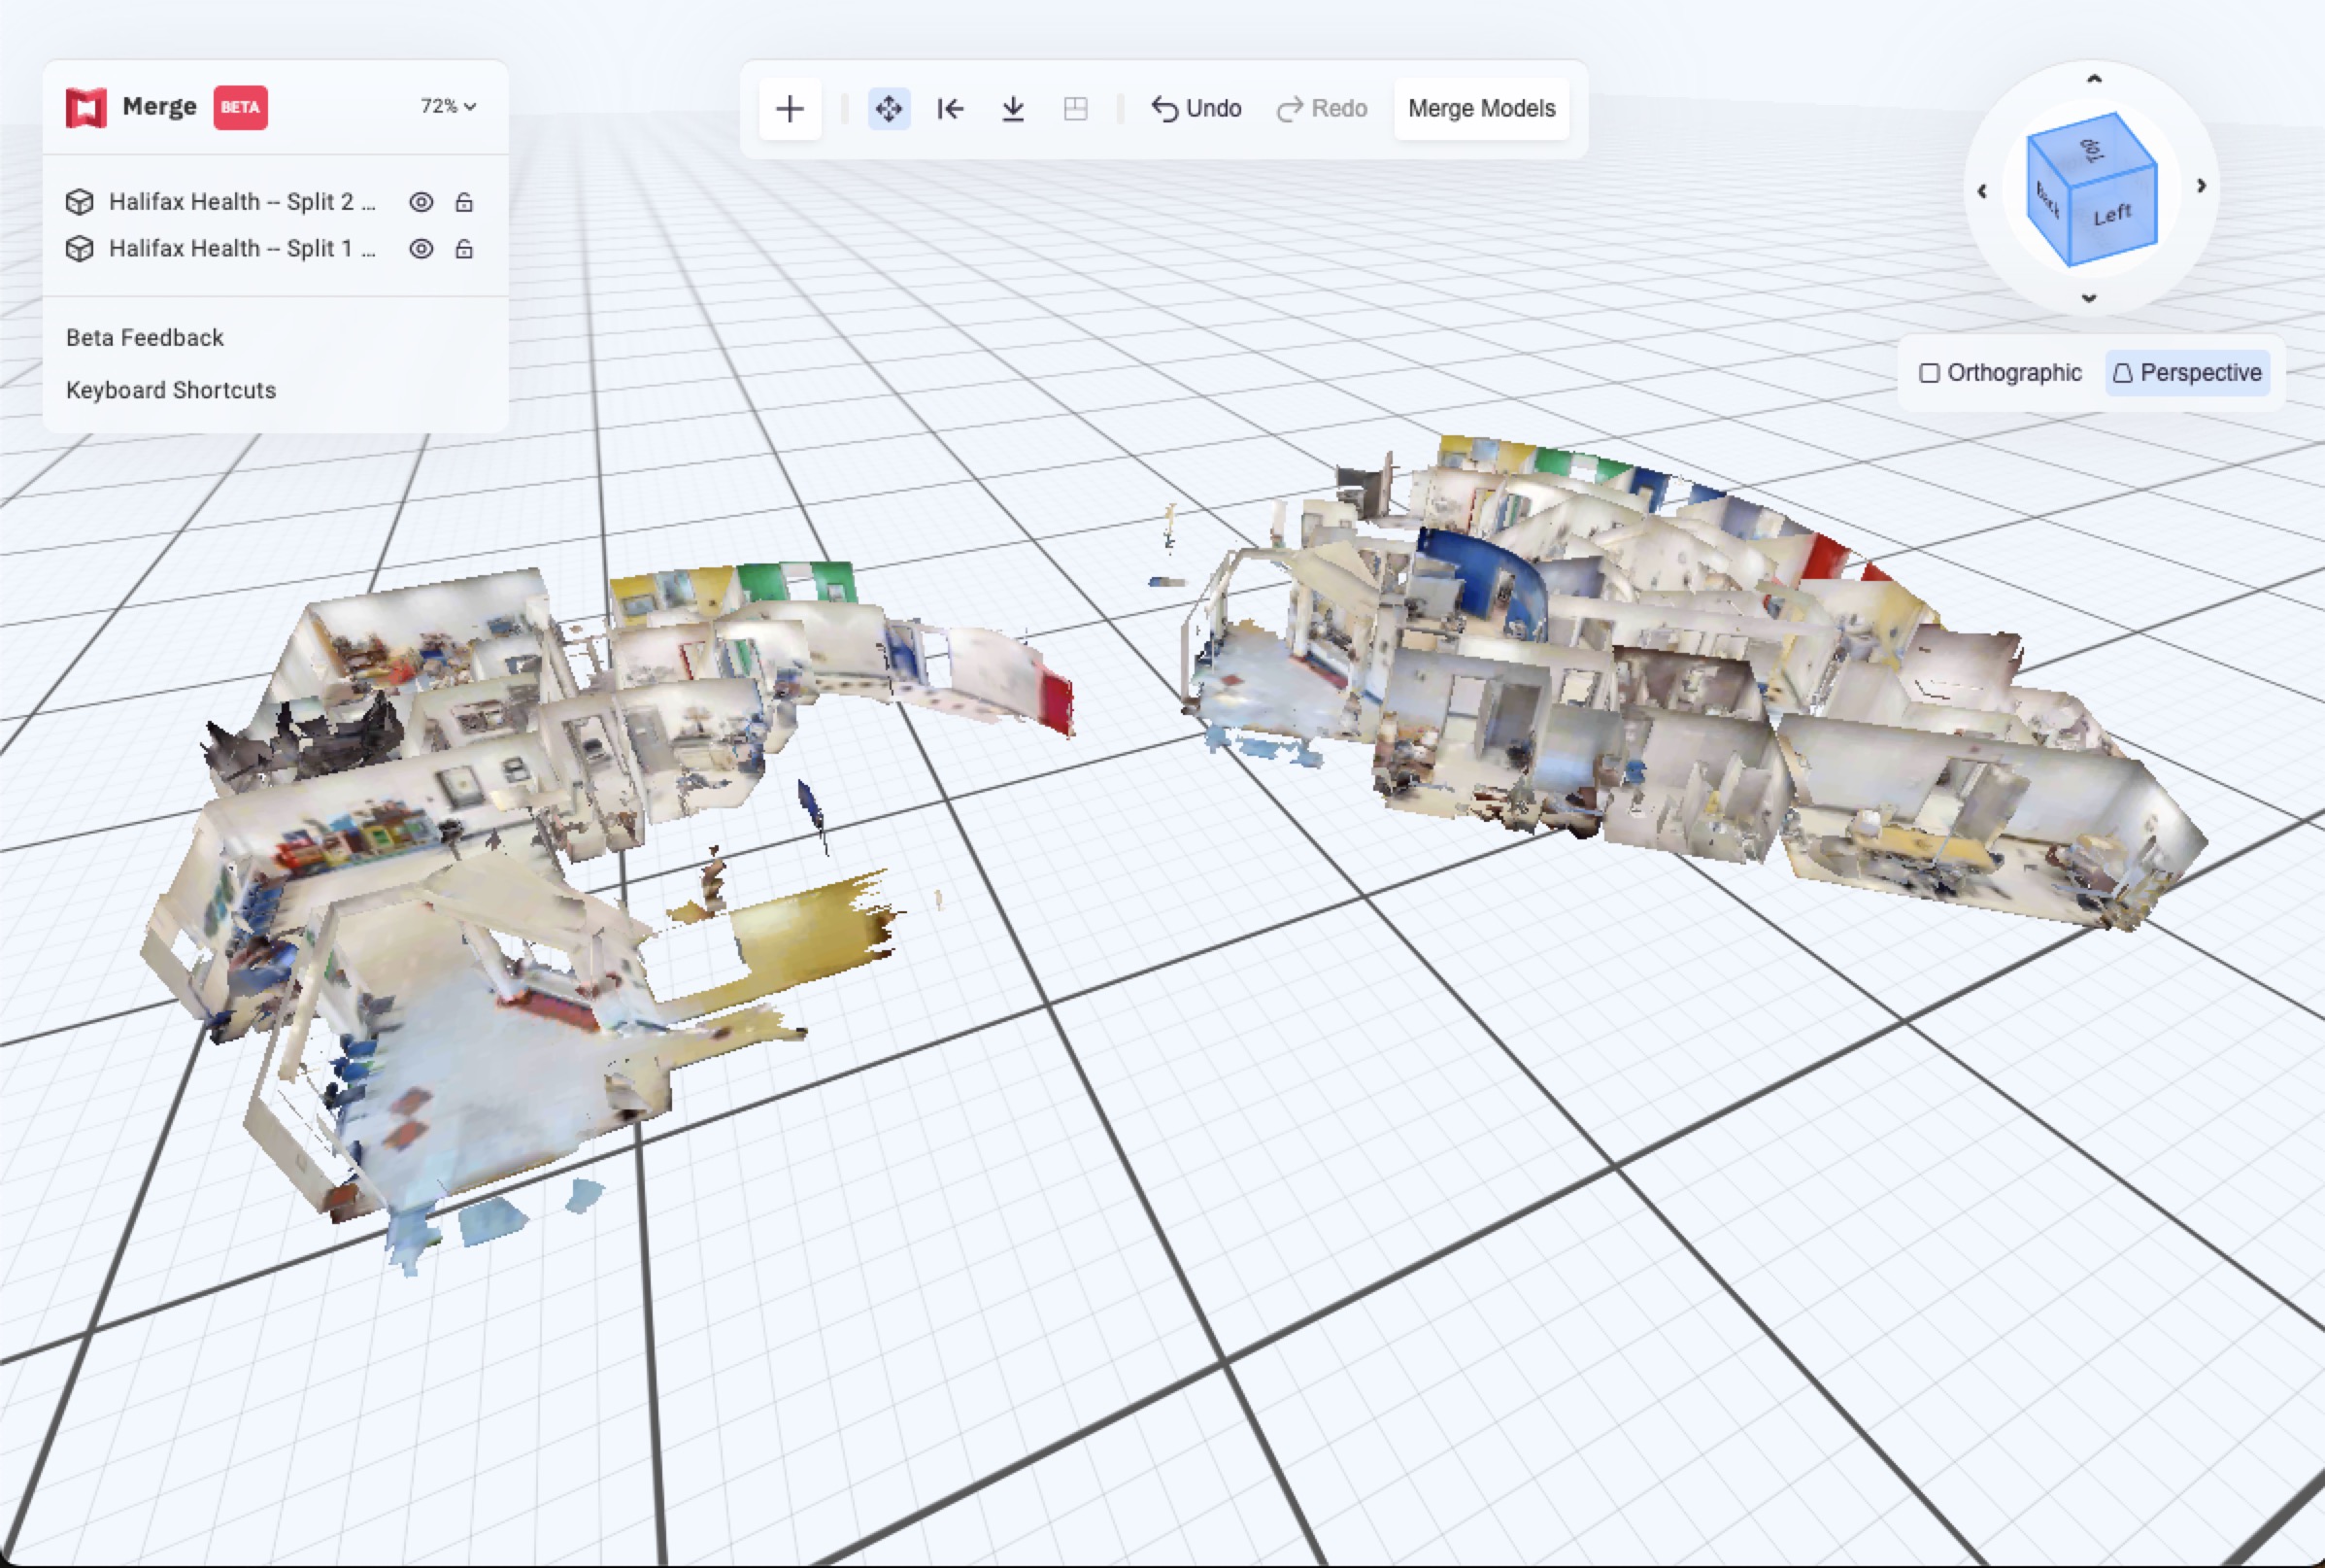This screenshot has height=1568, width=2325.
Task: Lock the Halifax Health Split 1 model
Action: pyautogui.click(x=465, y=248)
